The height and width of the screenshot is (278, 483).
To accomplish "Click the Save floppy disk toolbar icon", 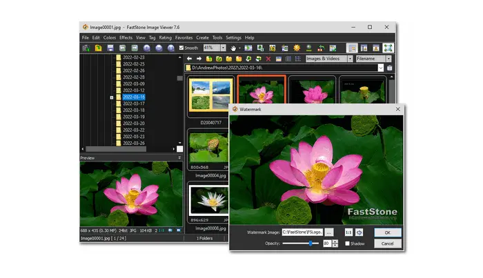I will coord(110,48).
